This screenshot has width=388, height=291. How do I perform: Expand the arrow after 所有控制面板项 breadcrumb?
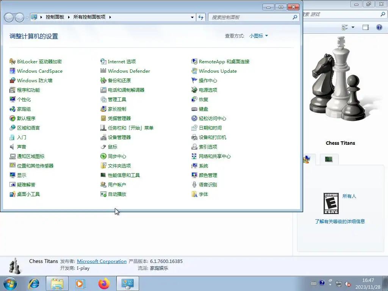(x=110, y=17)
